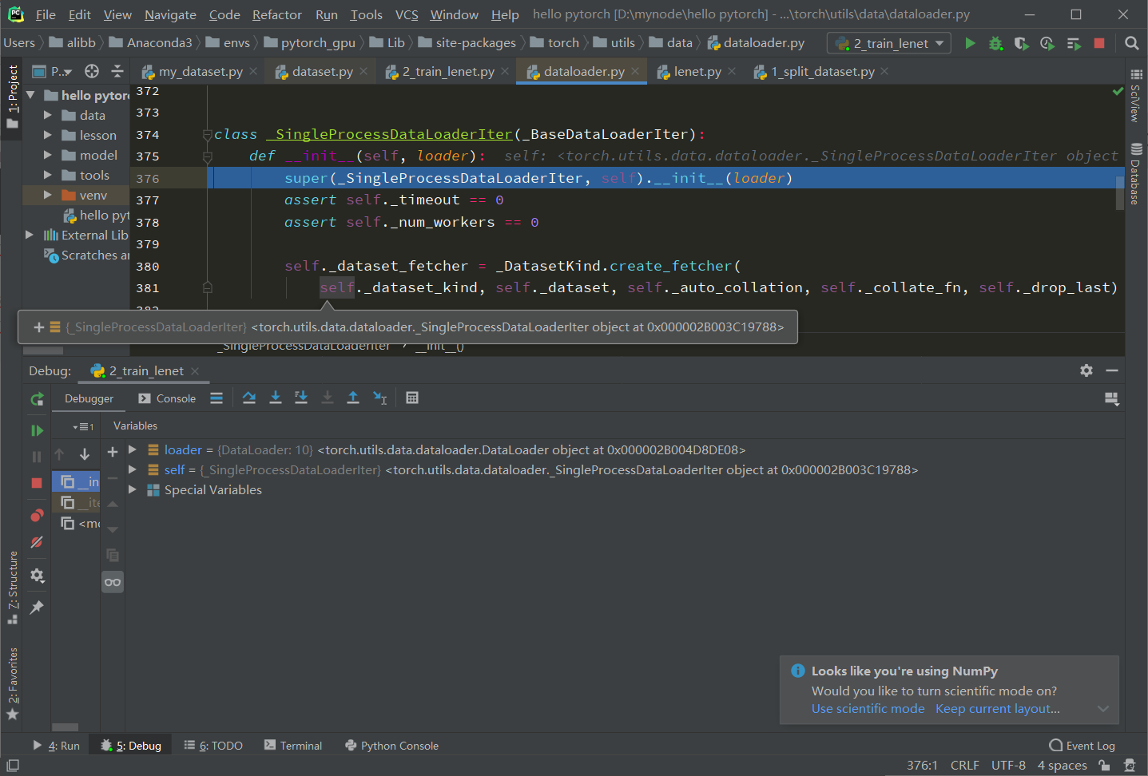Expand the loader variable in Variables panel
The image size is (1148, 776).
pos(132,449)
